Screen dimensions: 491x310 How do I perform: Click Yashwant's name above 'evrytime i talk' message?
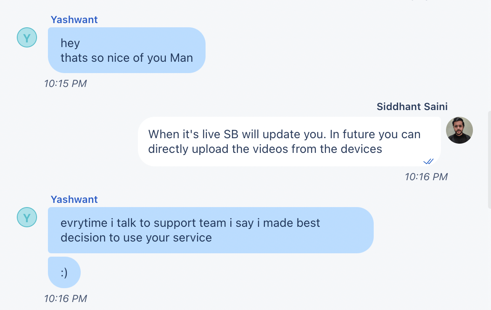pyautogui.click(x=74, y=200)
